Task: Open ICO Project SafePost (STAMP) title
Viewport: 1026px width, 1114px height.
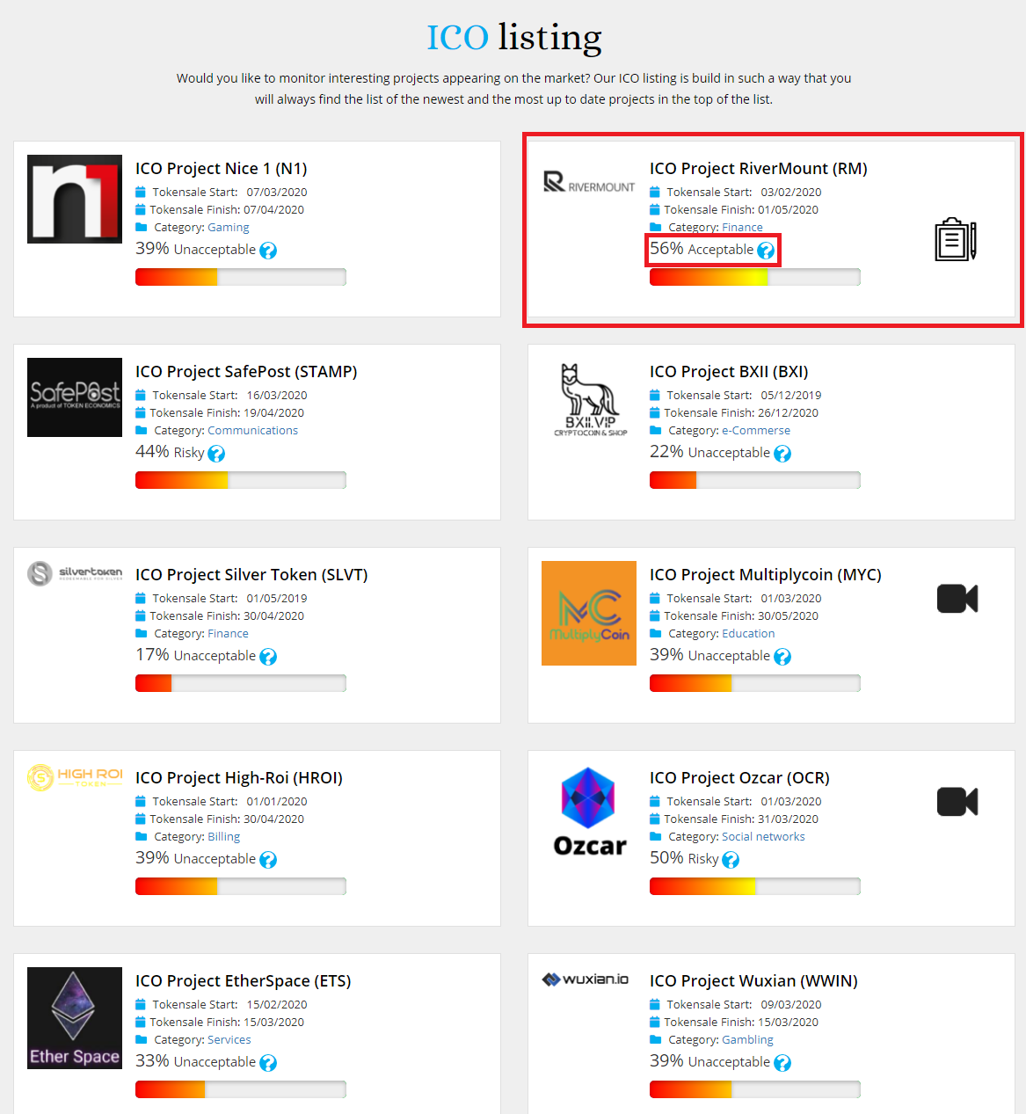Action: (x=246, y=371)
